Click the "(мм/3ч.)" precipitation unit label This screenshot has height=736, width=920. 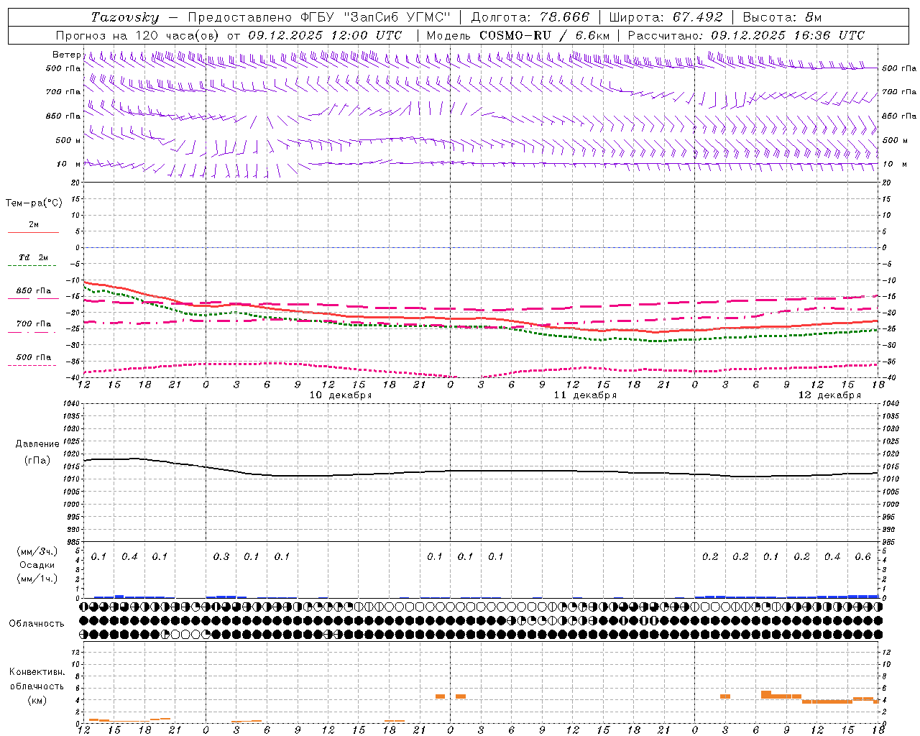click(37, 551)
